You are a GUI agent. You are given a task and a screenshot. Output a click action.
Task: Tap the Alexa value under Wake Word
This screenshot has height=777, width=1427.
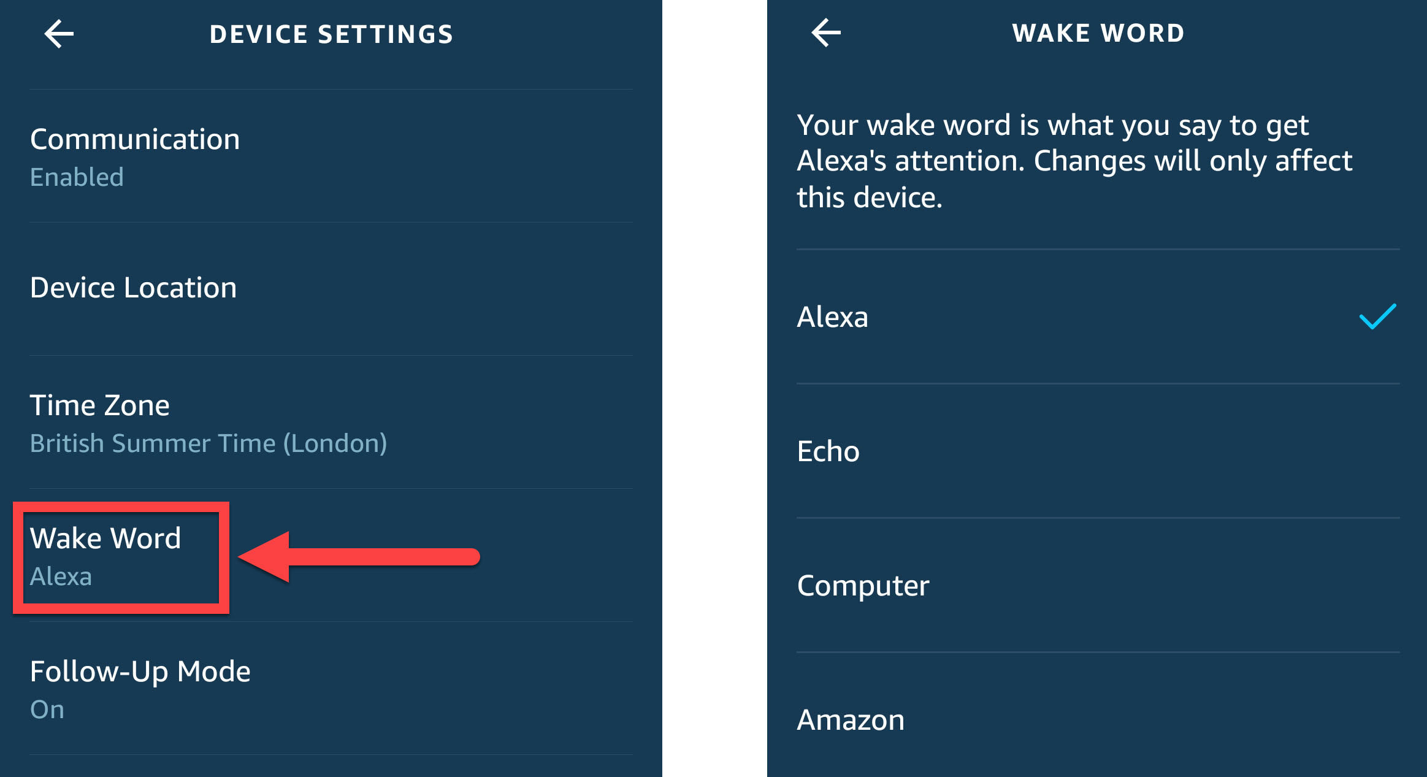(61, 576)
